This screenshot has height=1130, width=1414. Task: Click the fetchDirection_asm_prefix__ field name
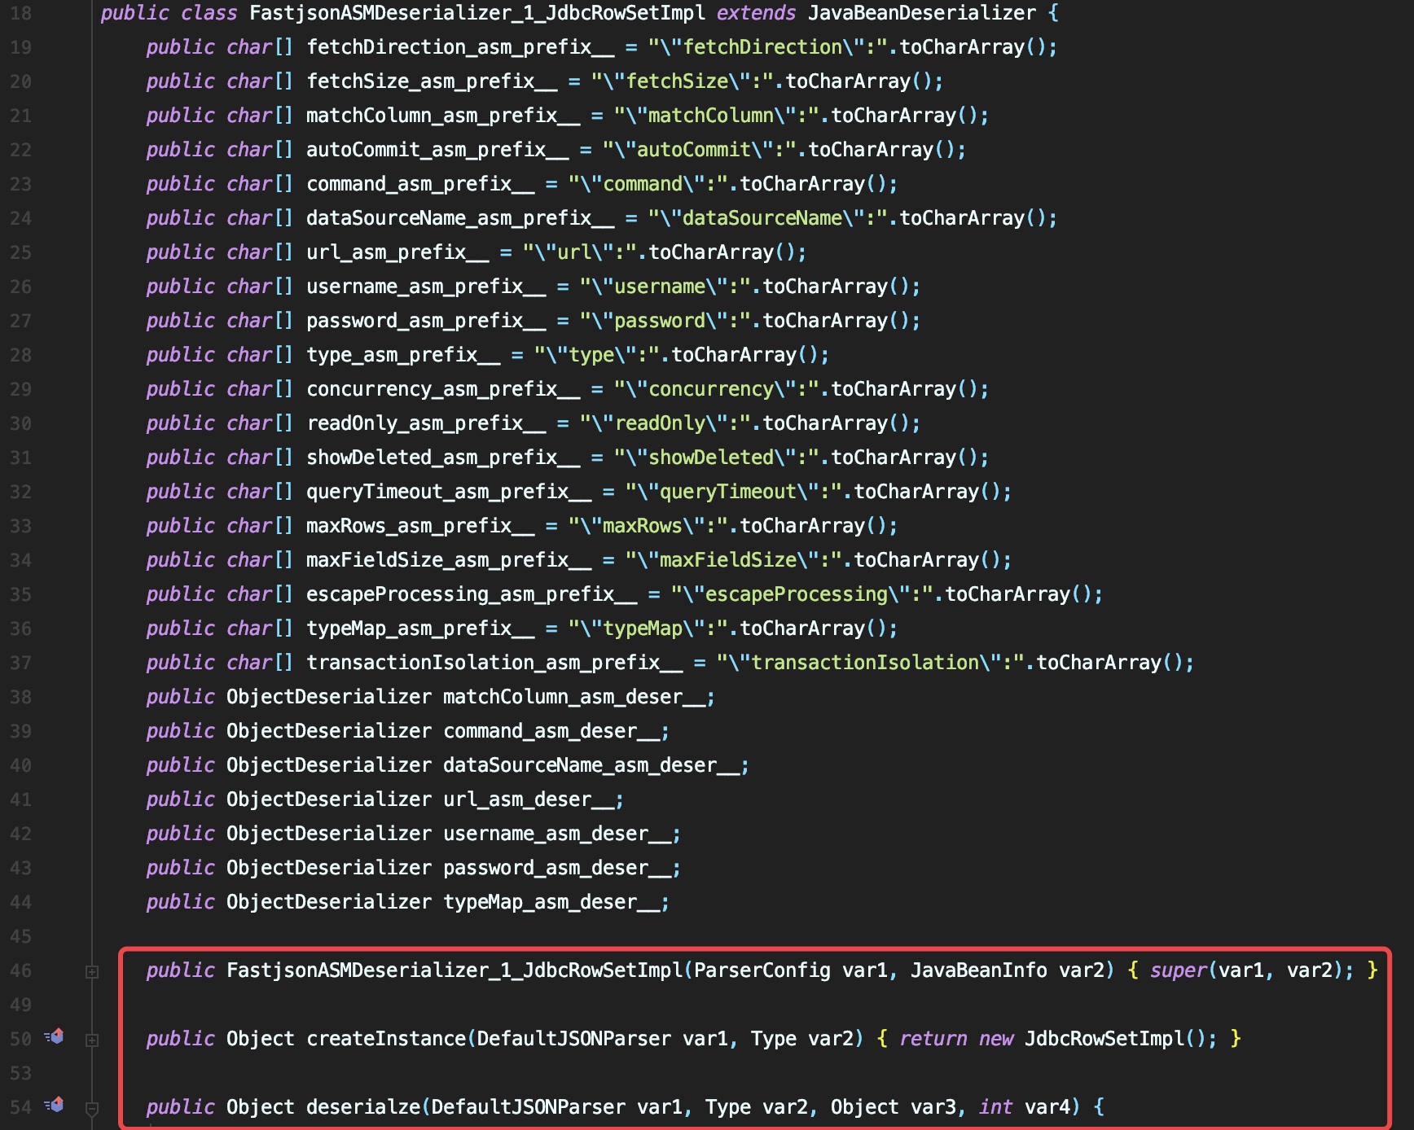click(460, 47)
